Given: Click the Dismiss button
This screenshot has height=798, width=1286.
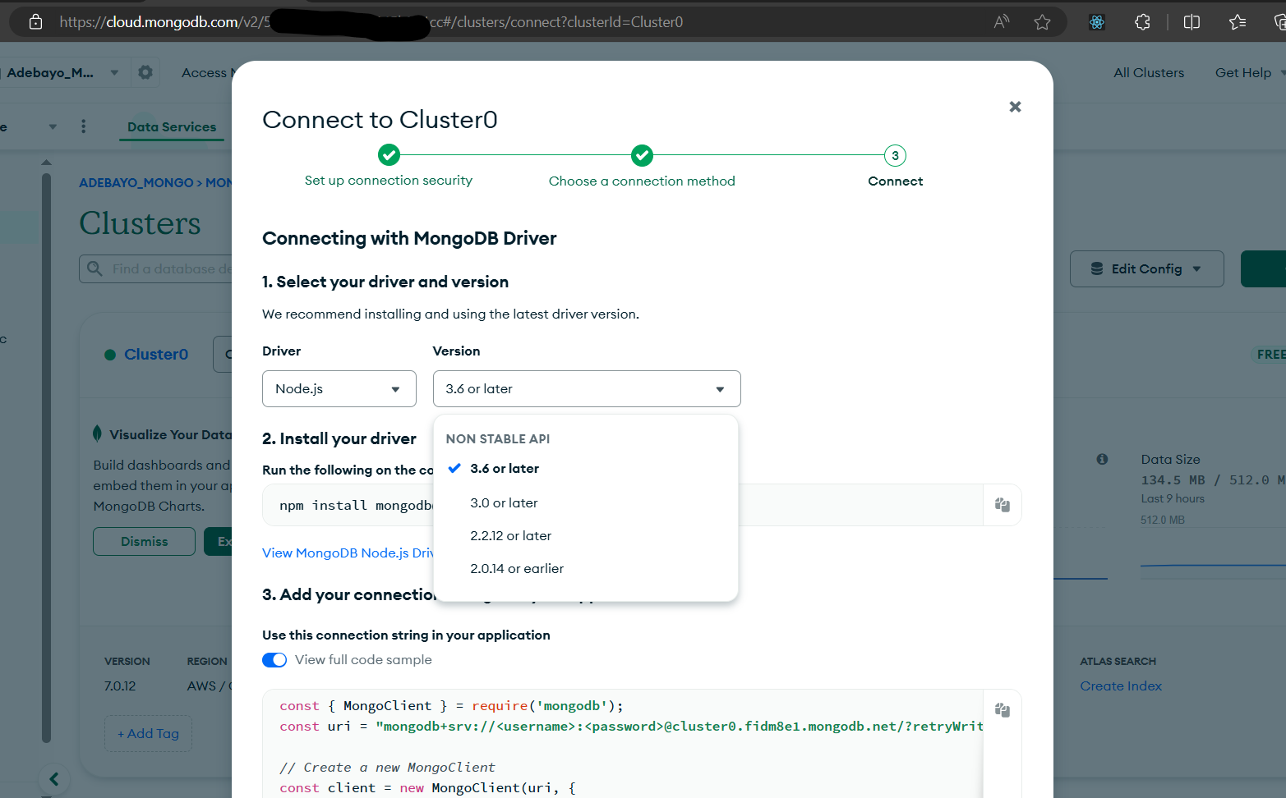Looking at the screenshot, I should tap(144, 542).
